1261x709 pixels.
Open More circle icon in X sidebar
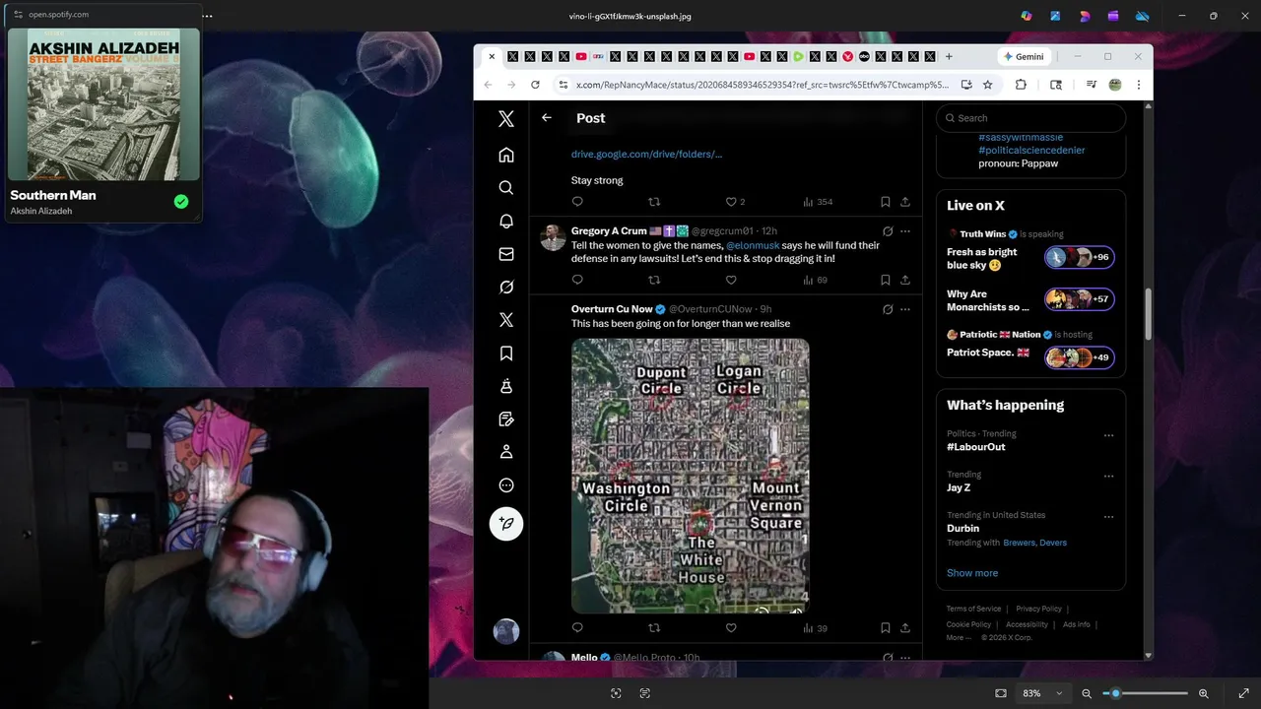click(506, 484)
